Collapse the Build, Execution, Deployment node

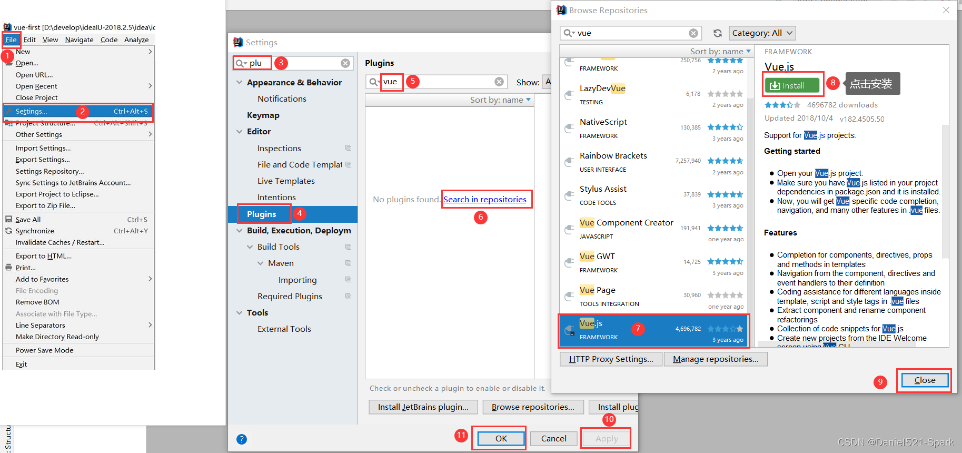[239, 230]
